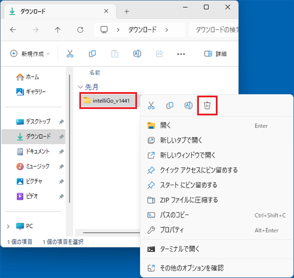
Task: Expand the PC node in the sidebar
Action: (x=8, y=226)
